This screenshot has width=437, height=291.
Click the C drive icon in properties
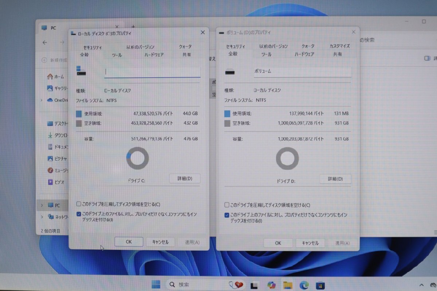click(x=81, y=70)
